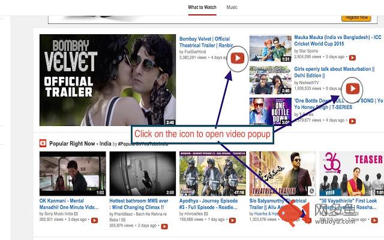This screenshot has width=384, height=240.
Task: Click the NisheethTV 2:40 video thumbnail
Action: point(271,80)
